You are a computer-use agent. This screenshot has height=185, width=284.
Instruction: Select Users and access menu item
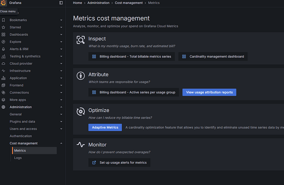(x=23, y=129)
